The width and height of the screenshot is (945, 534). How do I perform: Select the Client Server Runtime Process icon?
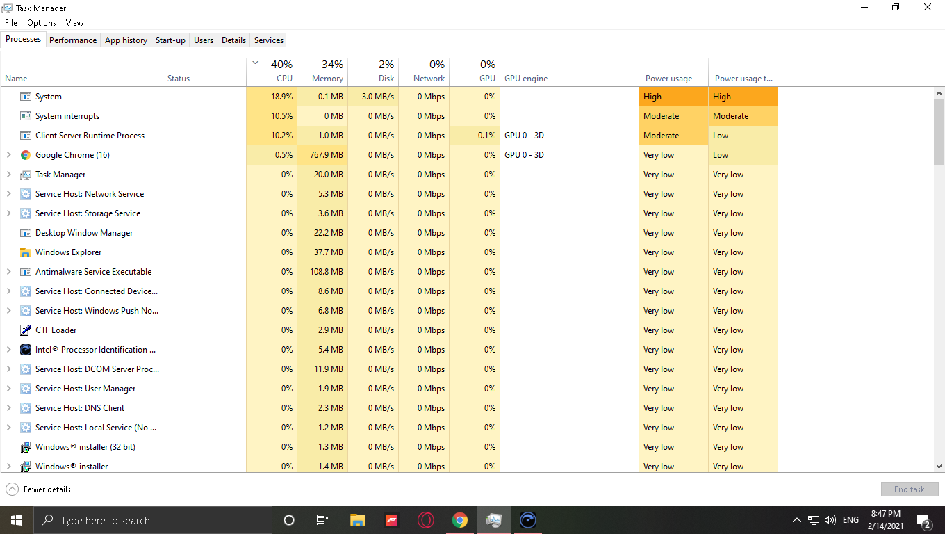pyautogui.click(x=26, y=136)
